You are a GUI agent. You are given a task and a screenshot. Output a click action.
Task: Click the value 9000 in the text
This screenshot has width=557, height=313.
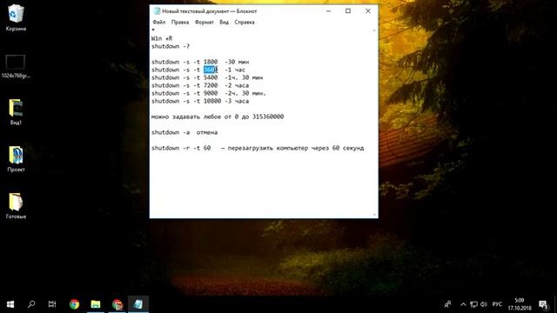[211, 93]
